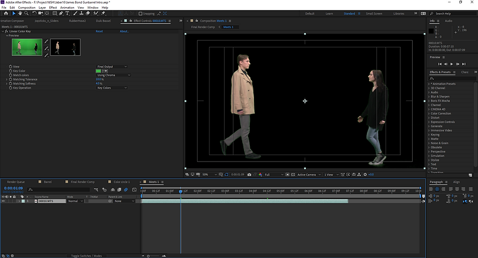Screen dimensions: 478x258
Task: Open the Active Camera dropdown
Action: [309, 175]
